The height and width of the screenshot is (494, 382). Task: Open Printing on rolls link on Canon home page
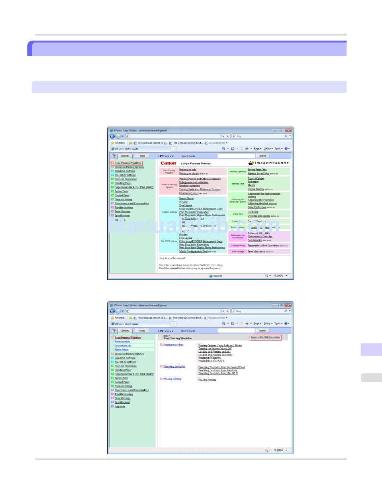(188, 170)
